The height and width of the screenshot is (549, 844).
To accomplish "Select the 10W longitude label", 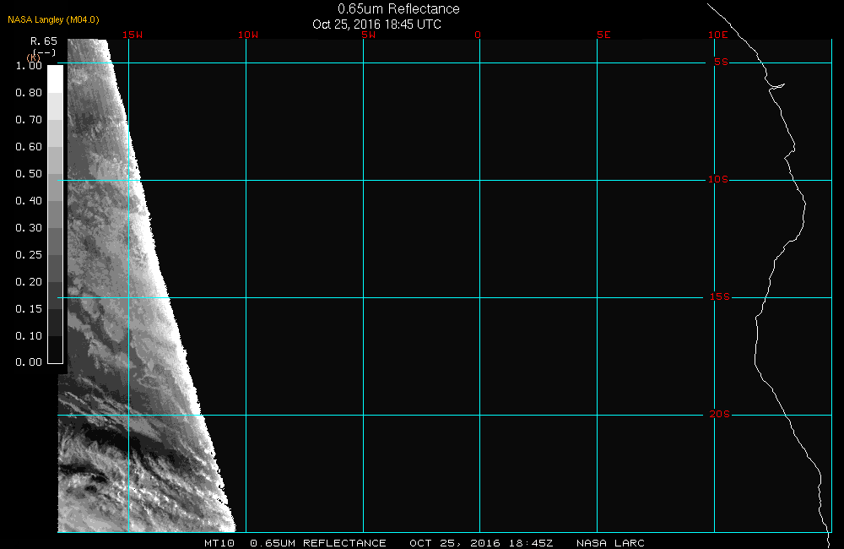I will pos(247,35).
